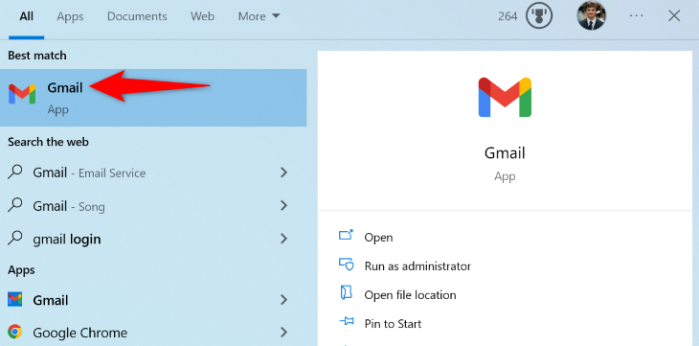Click the Gmail app title in details pane

point(505,153)
